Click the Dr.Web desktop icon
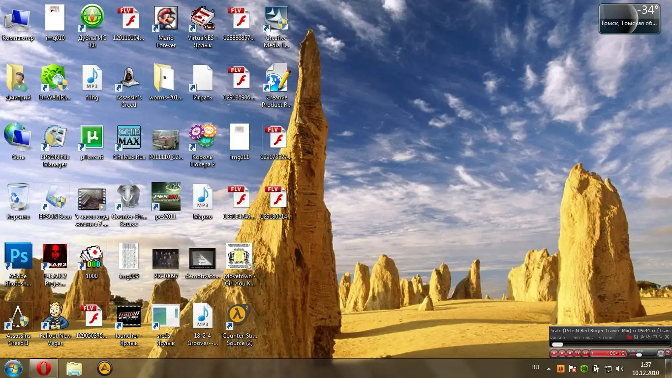The image size is (672, 378). tap(55, 78)
